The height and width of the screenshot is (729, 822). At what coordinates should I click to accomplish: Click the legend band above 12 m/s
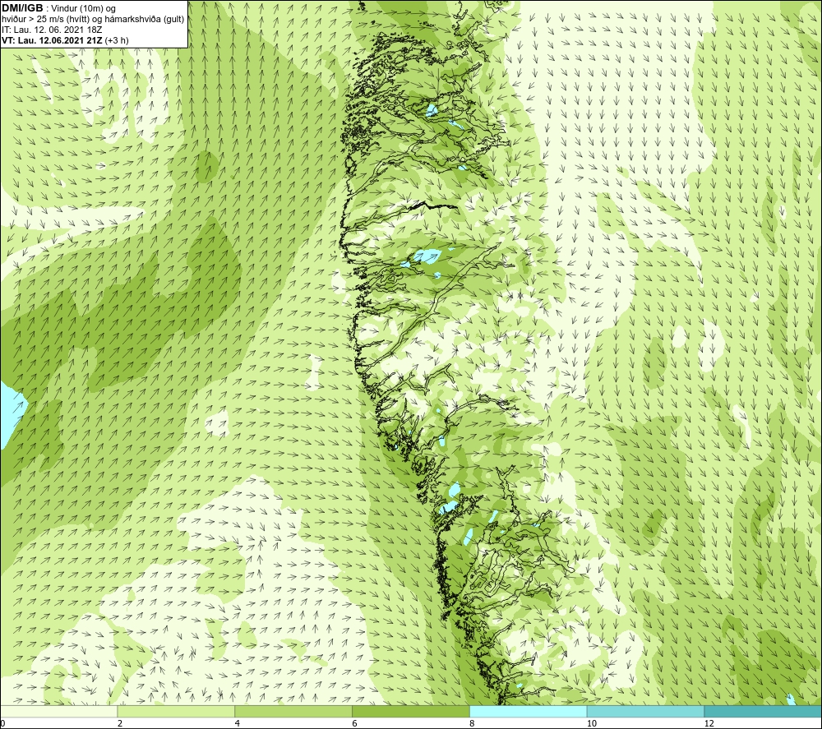tap(764, 712)
